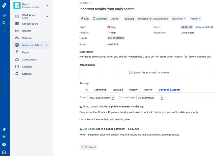Click the jira_escalated label
This screenshot has height=156, width=214.
point(116,38)
